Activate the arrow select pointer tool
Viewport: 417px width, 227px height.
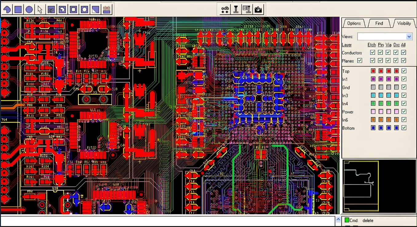pos(40,10)
